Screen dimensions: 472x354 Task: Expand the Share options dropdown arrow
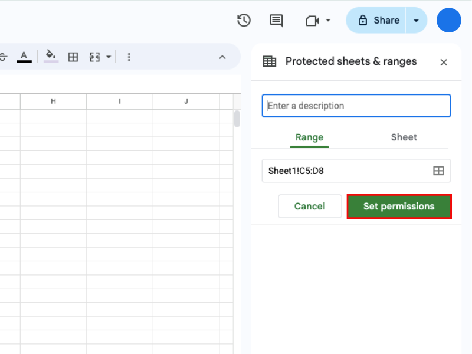tap(417, 21)
